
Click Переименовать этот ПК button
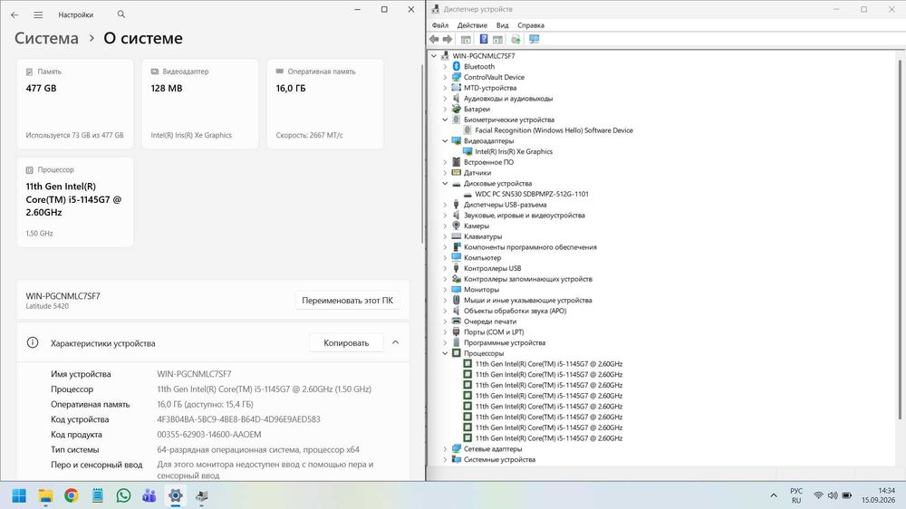347,301
